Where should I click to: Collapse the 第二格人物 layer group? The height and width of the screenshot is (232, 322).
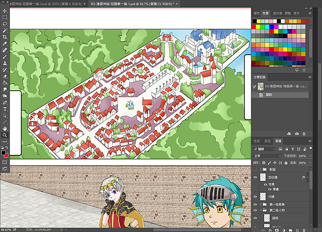pos(260,210)
